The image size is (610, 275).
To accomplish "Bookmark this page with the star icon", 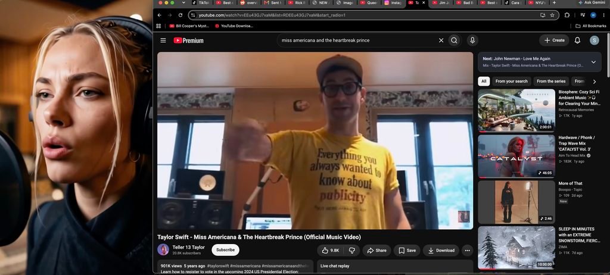I will (552, 15).
